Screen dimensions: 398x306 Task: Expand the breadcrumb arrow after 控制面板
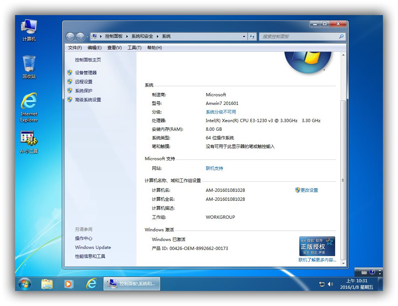tap(127, 36)
